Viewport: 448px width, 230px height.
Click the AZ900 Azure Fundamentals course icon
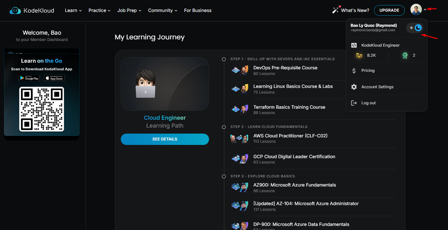point(240,187)
